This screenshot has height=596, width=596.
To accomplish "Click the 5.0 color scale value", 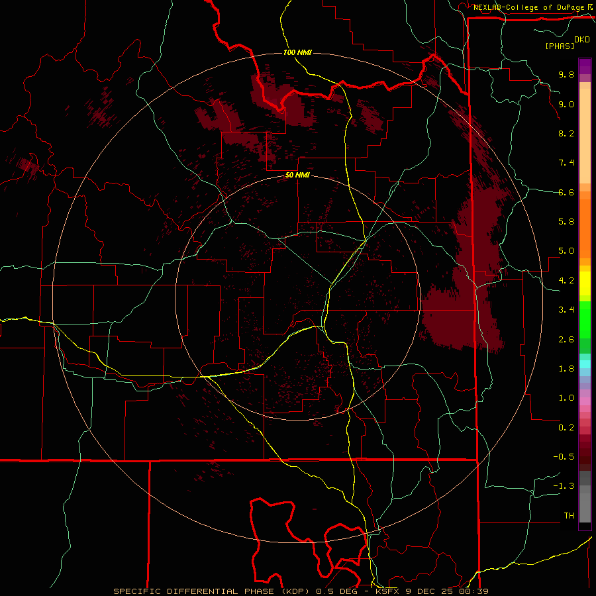I will [x=566, y=251].
